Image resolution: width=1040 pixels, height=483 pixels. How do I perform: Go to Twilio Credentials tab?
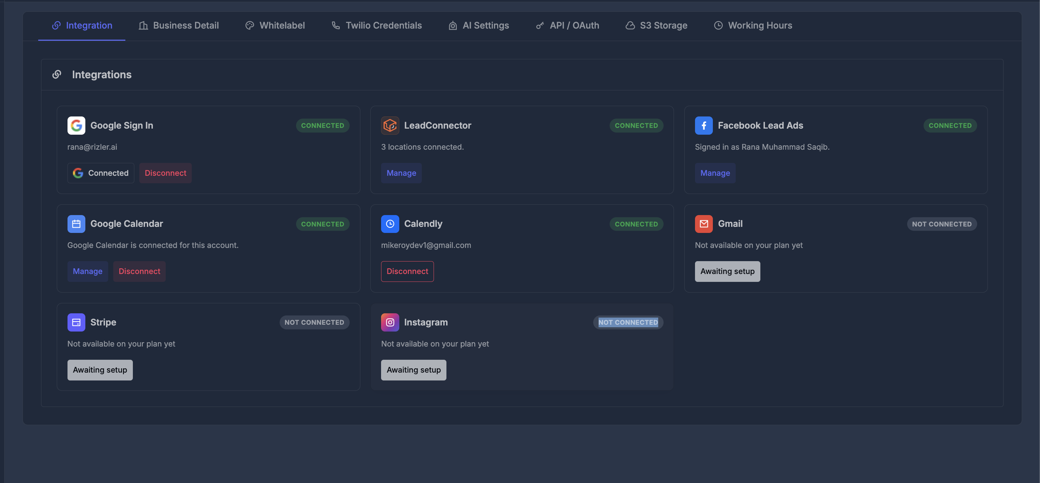(x=376, y=25)
